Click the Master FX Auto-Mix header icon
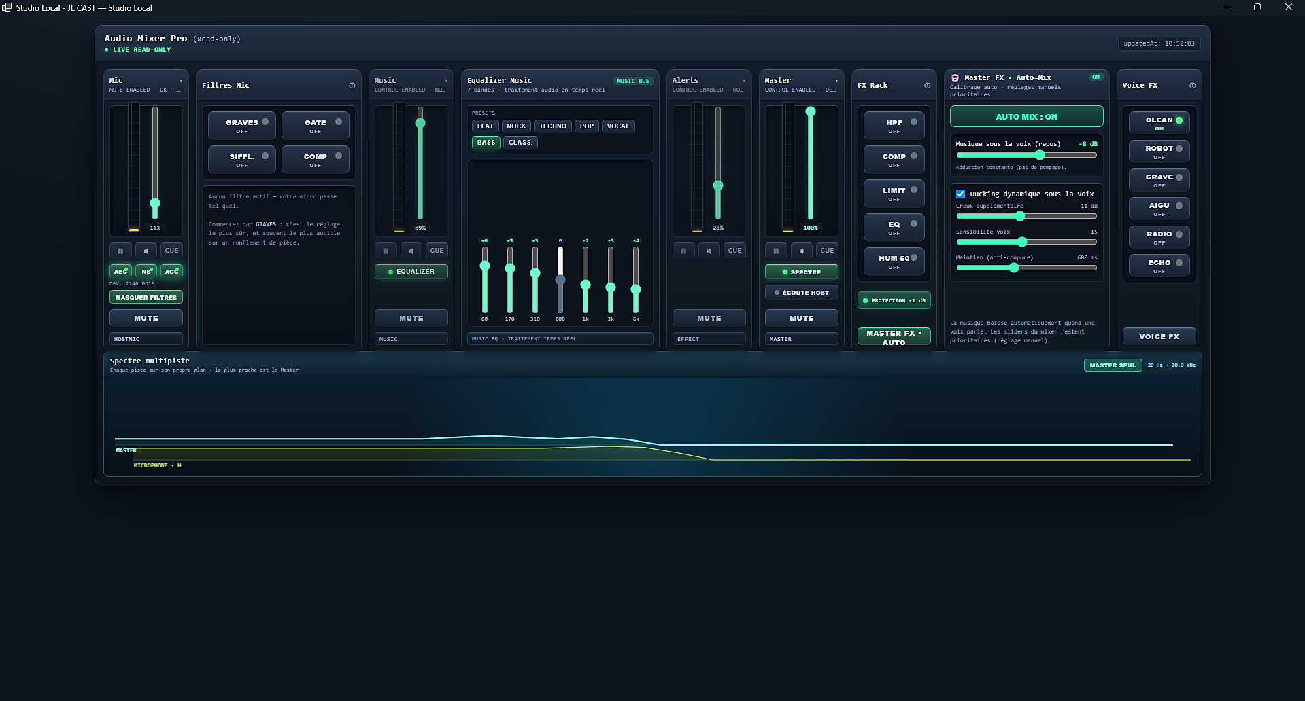The height and width of the screenshot is (701, 1305). pos(955,78)
